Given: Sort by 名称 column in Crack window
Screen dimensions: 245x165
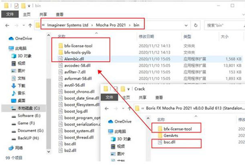Looking at the screenshot, I should pyautogui.click(x=161, y=120).
